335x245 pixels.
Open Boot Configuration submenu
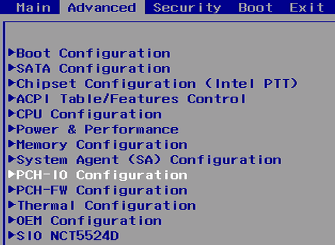coord(89,53)
